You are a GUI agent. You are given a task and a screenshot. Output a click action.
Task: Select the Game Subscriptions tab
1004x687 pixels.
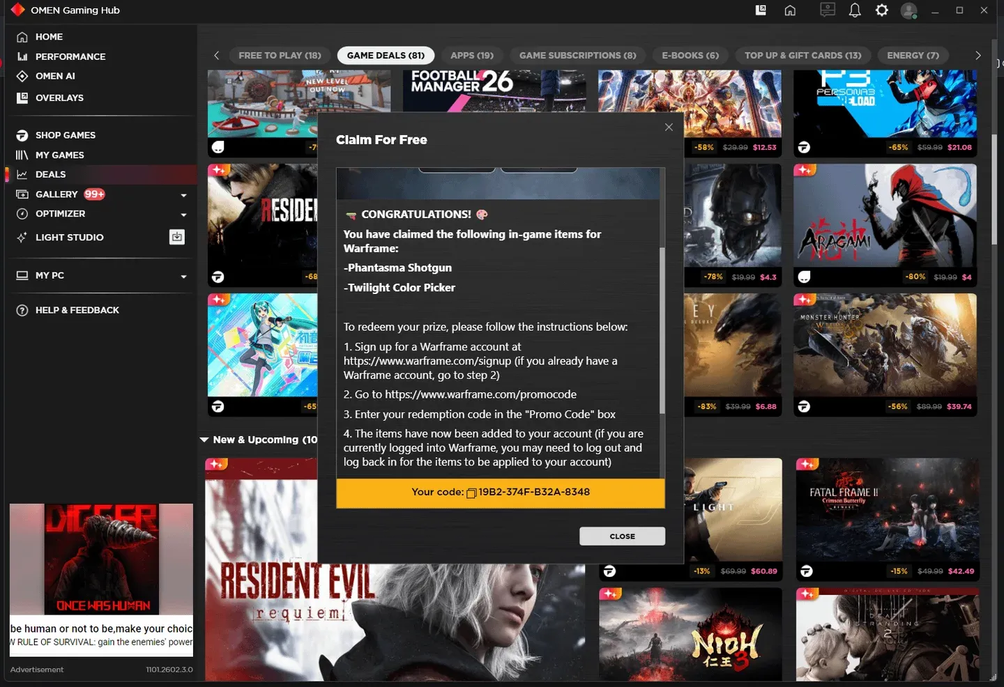point(577,56)
